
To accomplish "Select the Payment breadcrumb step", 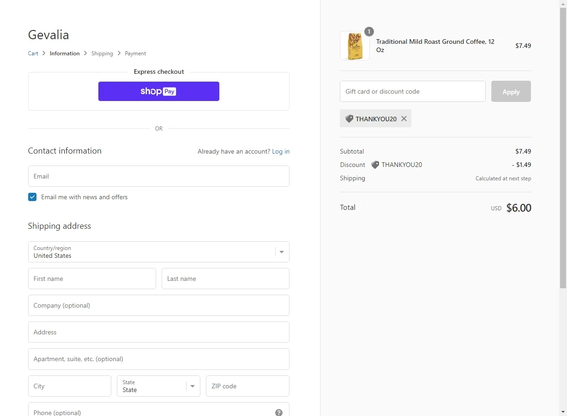I will click(x=135, y=53).
